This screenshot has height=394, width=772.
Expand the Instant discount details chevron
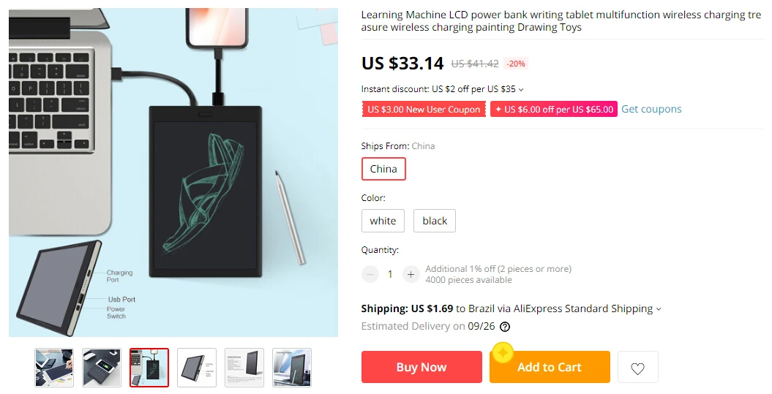tap(522, 89)
